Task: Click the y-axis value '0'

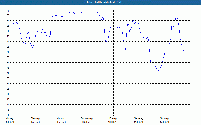Action: (9, 115)
